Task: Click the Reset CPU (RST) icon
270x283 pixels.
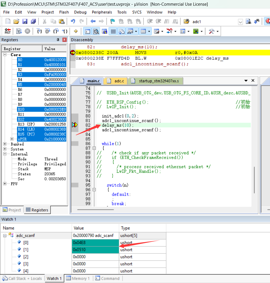Action: tap(8, 31)
